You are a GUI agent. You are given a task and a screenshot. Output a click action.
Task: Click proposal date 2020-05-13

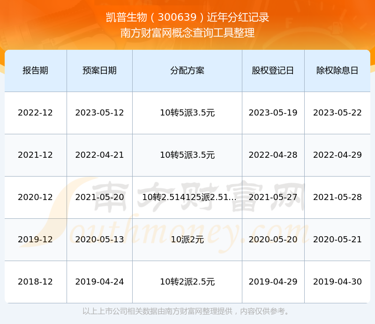pyautogui.click(x=99, y=239)
